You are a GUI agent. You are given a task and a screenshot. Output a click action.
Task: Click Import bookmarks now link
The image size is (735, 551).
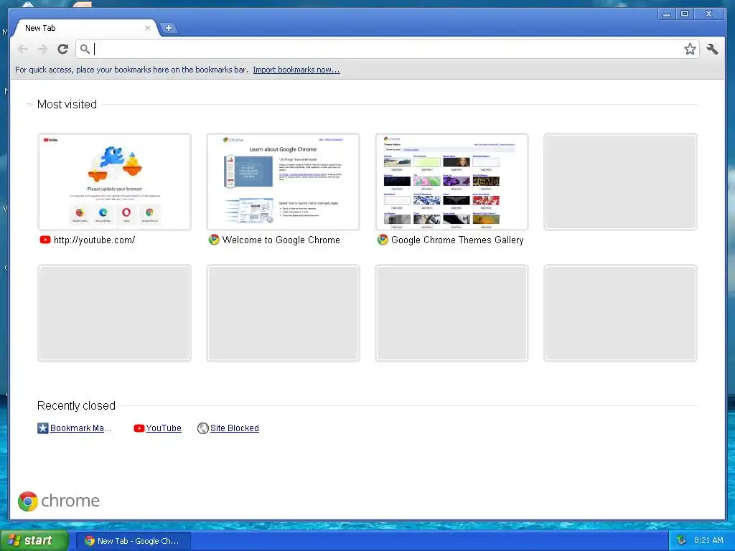296,70
